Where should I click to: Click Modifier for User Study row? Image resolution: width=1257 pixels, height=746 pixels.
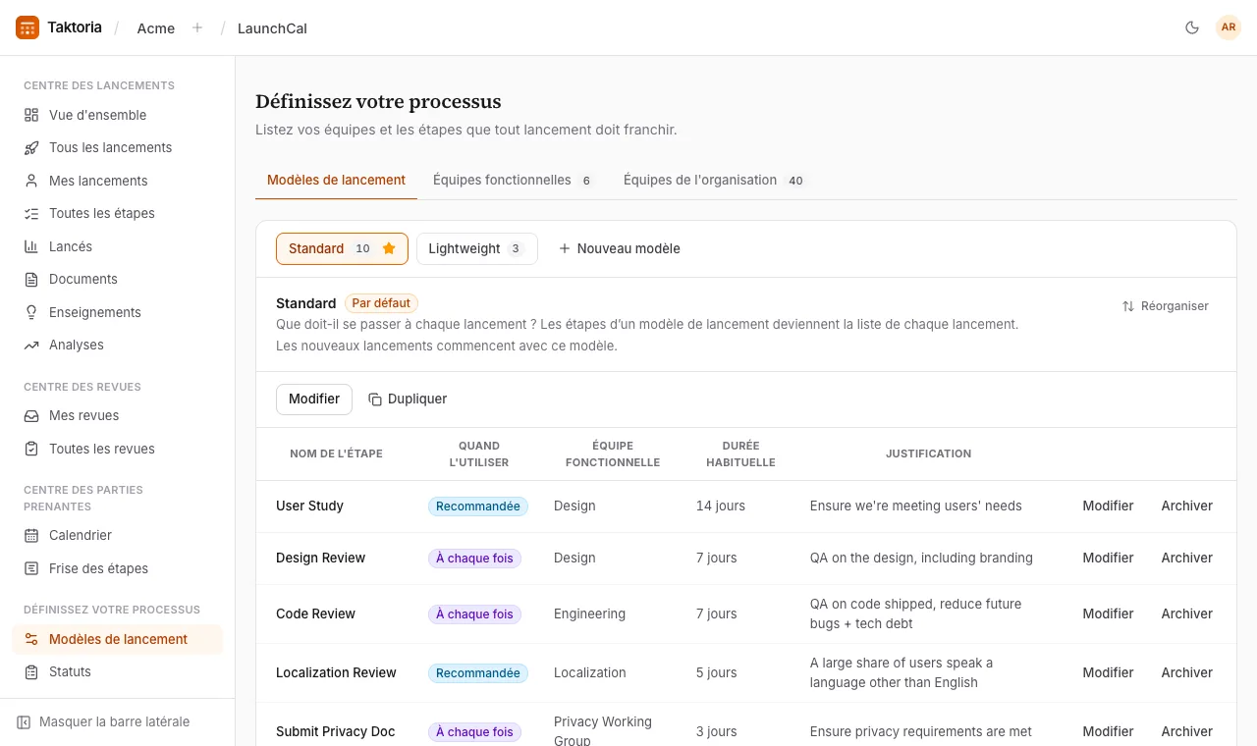point(1108,506)
